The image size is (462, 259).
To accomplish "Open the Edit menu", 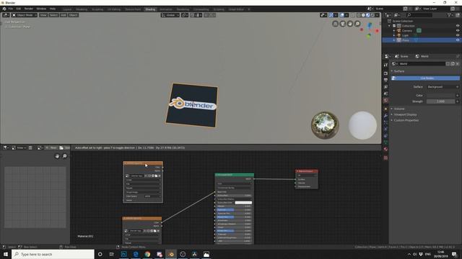I will coord(19,9).
